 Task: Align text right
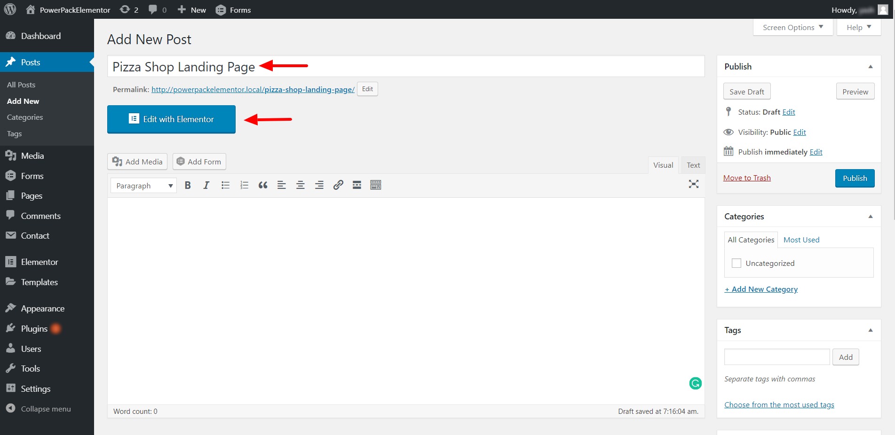pos(319,185)
